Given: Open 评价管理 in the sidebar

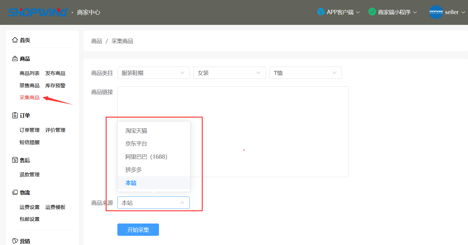Looking at the screenshot, I should (x=55, y=130).
